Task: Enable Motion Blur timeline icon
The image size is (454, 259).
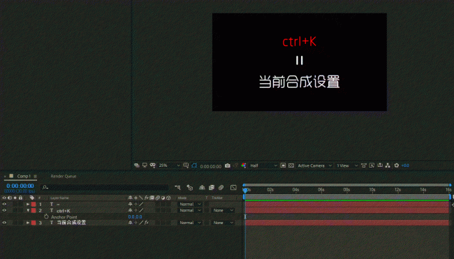Action: coord(221,188)
